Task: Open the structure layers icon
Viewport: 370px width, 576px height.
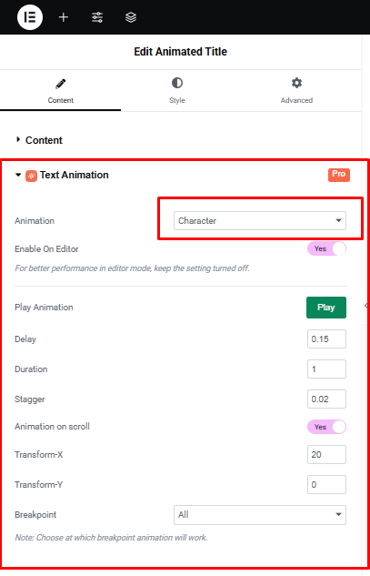Action: click(131, 17)
